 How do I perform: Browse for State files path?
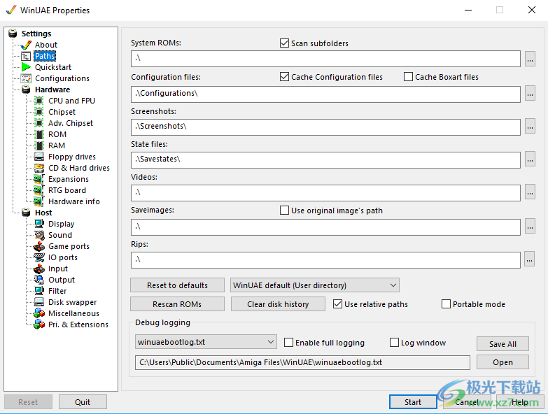pyautogui.click(x=531, y=159)
